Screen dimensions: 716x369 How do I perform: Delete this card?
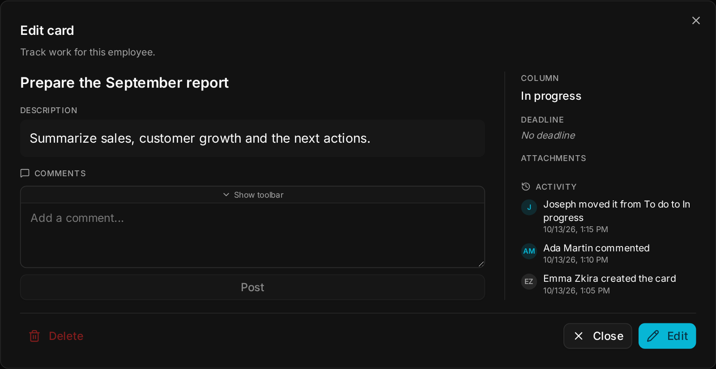57,336
